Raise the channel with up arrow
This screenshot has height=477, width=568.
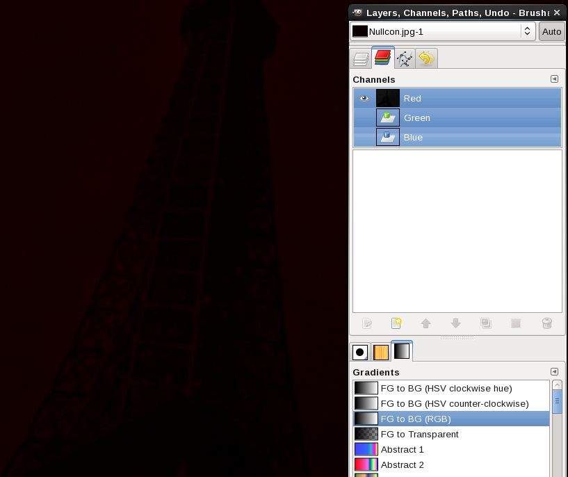[426, 323]
